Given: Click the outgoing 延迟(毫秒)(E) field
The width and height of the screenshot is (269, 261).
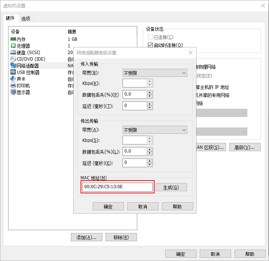Looking at the screenshot, I should coord(135,162).
